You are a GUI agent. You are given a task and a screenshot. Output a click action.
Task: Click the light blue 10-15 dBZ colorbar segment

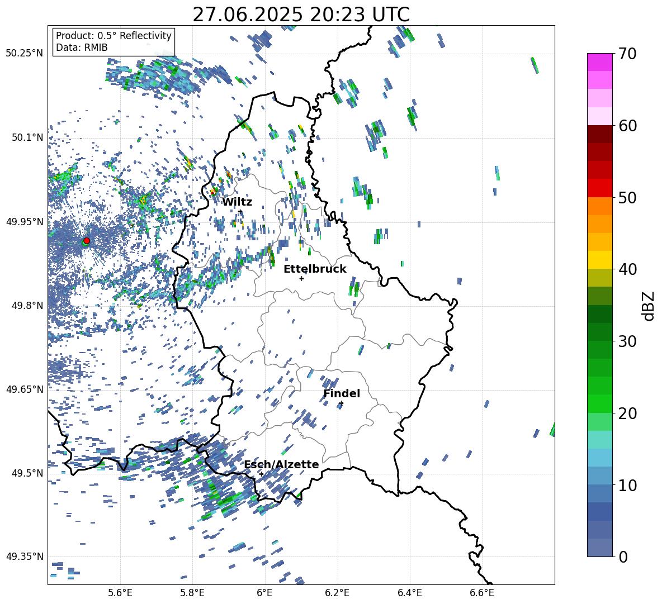599,458
